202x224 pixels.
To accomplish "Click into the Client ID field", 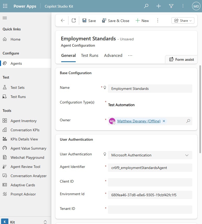I will tap(150, 182).
